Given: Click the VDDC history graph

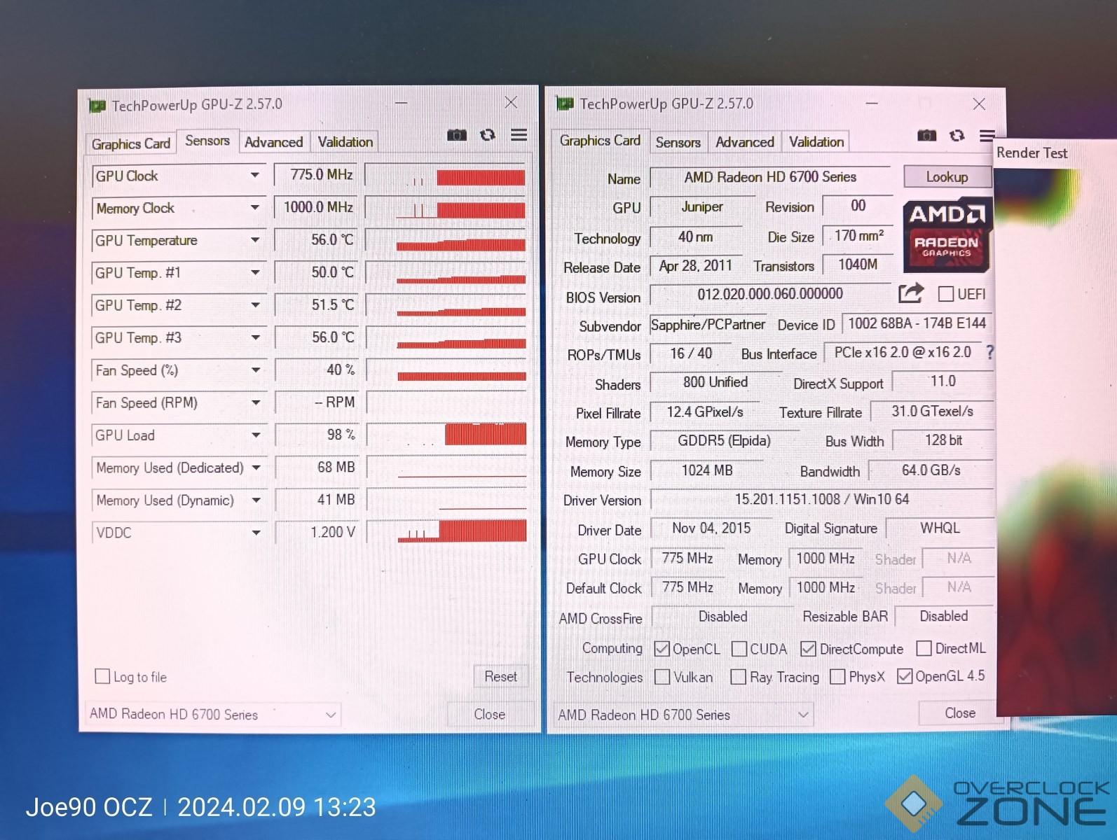Looking at the screenshot, I should [446, 531].
